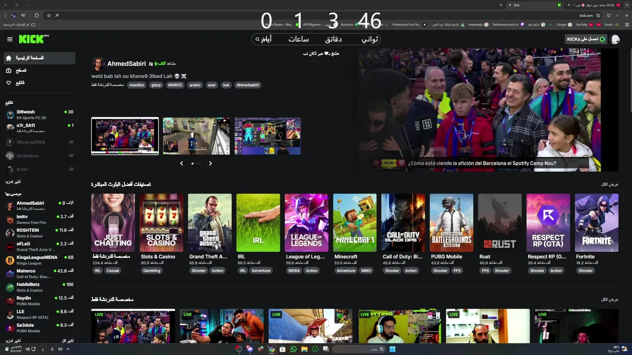Open the Following sidebar item

point(39,83)
